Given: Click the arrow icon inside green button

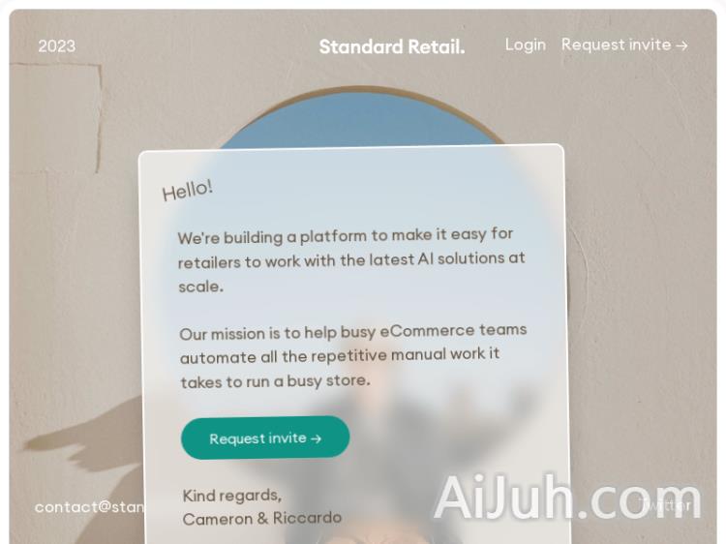Looking at the screenshot, I should pyautogui.click(x=316, y=438).
